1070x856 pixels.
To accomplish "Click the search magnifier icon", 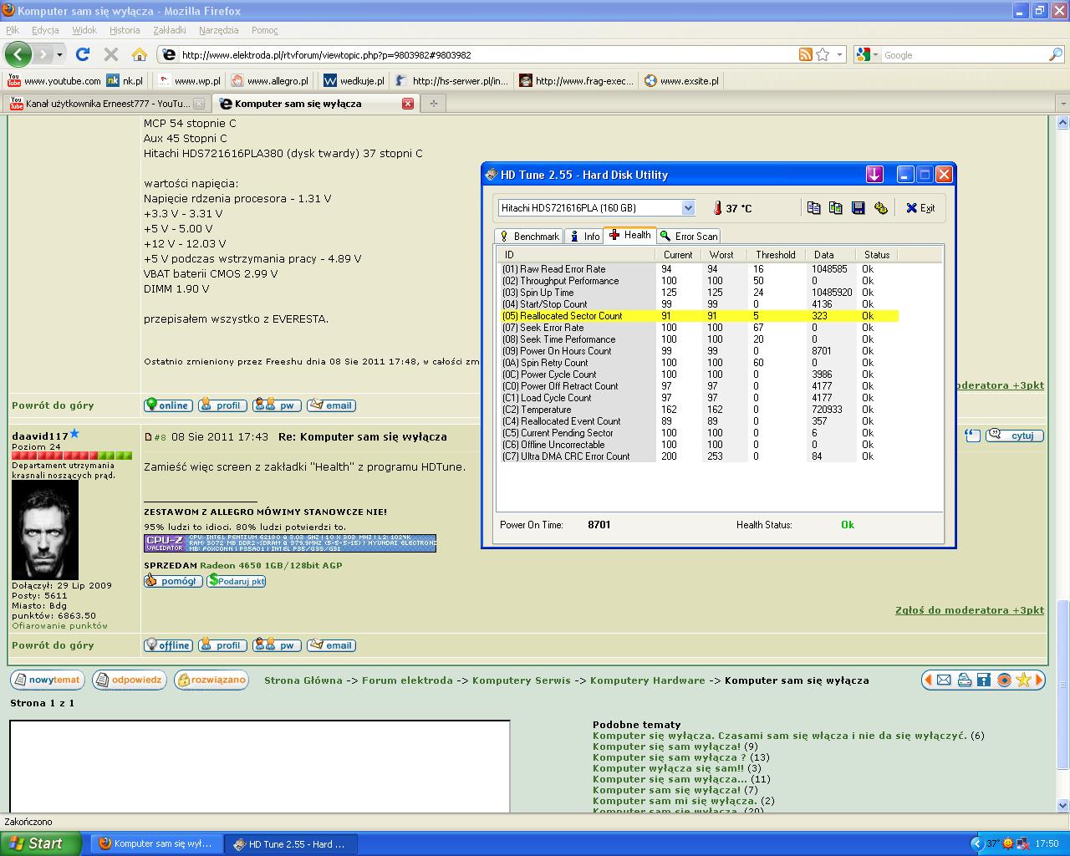I will click(x=1056, y=54).
